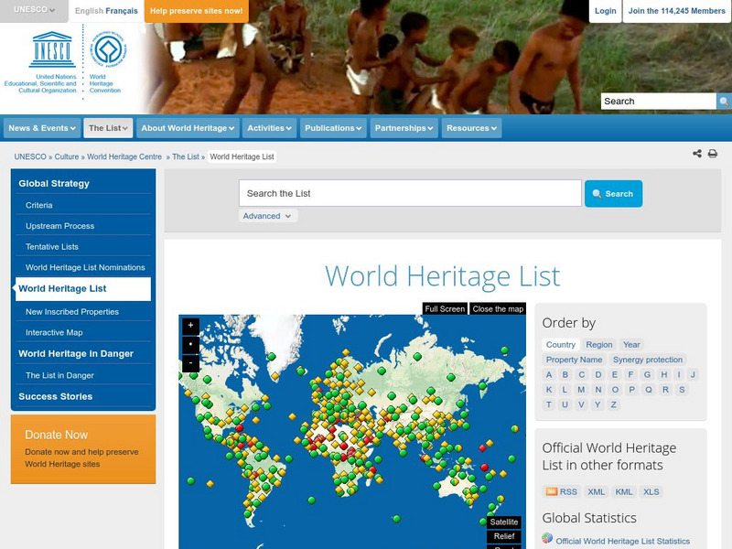Zoom out the map with minus button
Image resolution: width=732 pixels, height=549 pixels.
pyautogui.click(x=190, y=363)
